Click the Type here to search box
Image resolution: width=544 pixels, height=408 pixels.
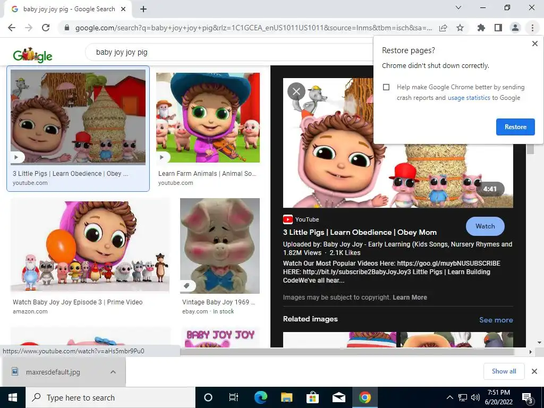pyautogui.click(x=110, y=397)
